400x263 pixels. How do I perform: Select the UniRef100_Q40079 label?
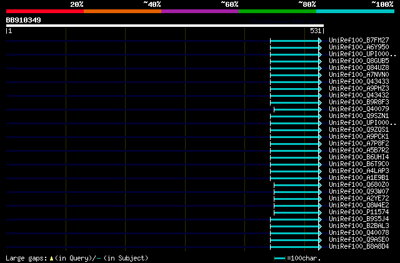pyautogui.click(x=359, y=109)
